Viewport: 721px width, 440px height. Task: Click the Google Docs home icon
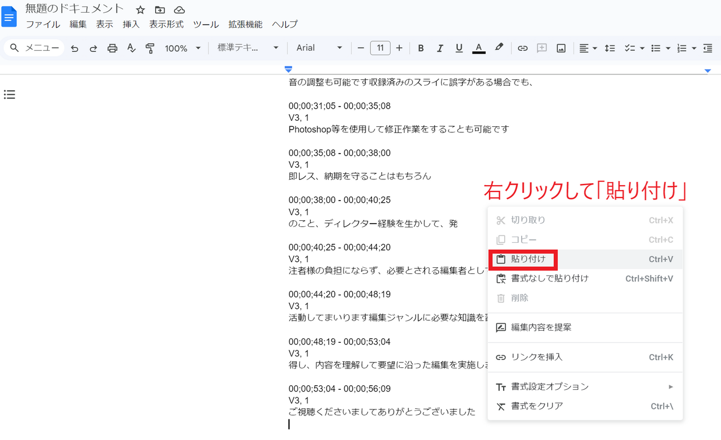tap(9, 16)
